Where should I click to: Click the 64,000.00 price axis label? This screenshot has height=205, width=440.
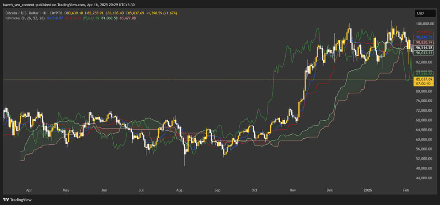[425, 130]
